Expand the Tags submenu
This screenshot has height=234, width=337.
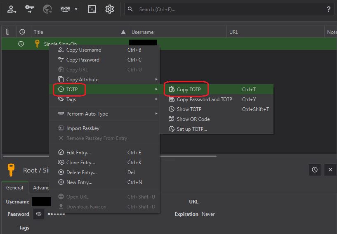coord(104,99)
